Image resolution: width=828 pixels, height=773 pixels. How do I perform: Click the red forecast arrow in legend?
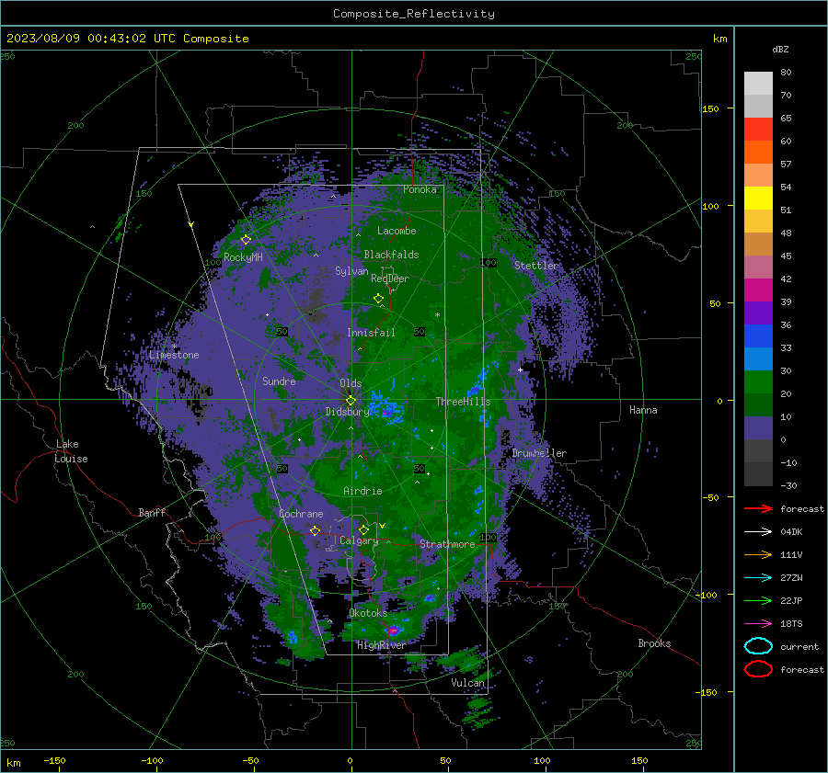[758, 508]
